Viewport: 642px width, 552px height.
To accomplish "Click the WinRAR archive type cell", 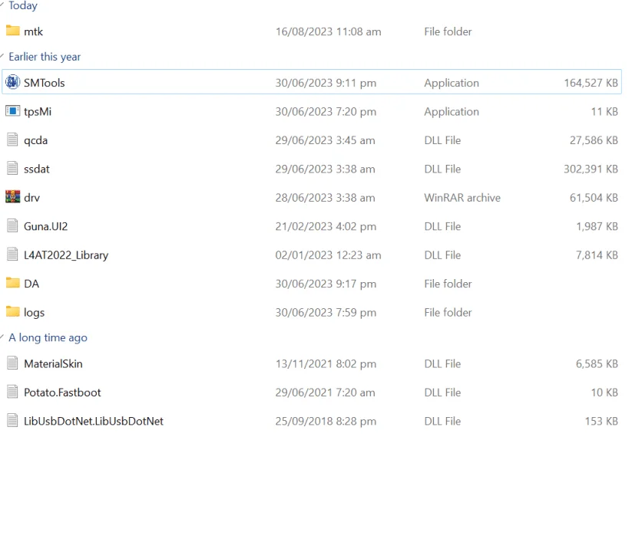I will click(x=462, y=198).
